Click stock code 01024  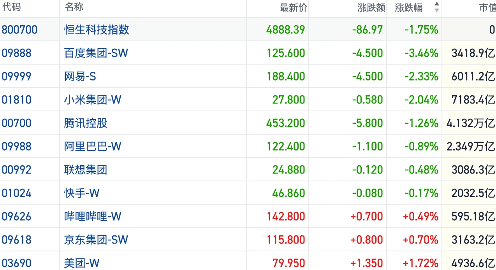(x=17, y=193)
